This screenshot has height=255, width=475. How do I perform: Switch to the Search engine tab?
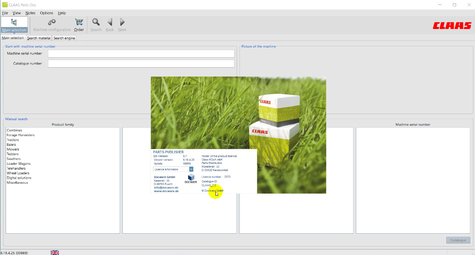pos(64,38)
